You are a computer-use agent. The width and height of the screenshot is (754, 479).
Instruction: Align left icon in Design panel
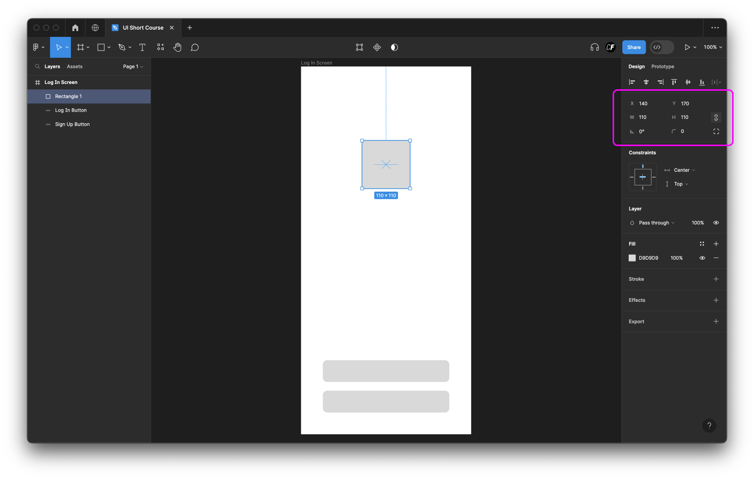(632, 82)
